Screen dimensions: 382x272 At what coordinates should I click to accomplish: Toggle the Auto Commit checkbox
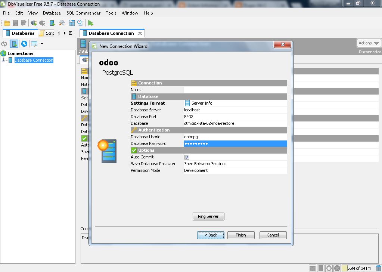point(187,157)
